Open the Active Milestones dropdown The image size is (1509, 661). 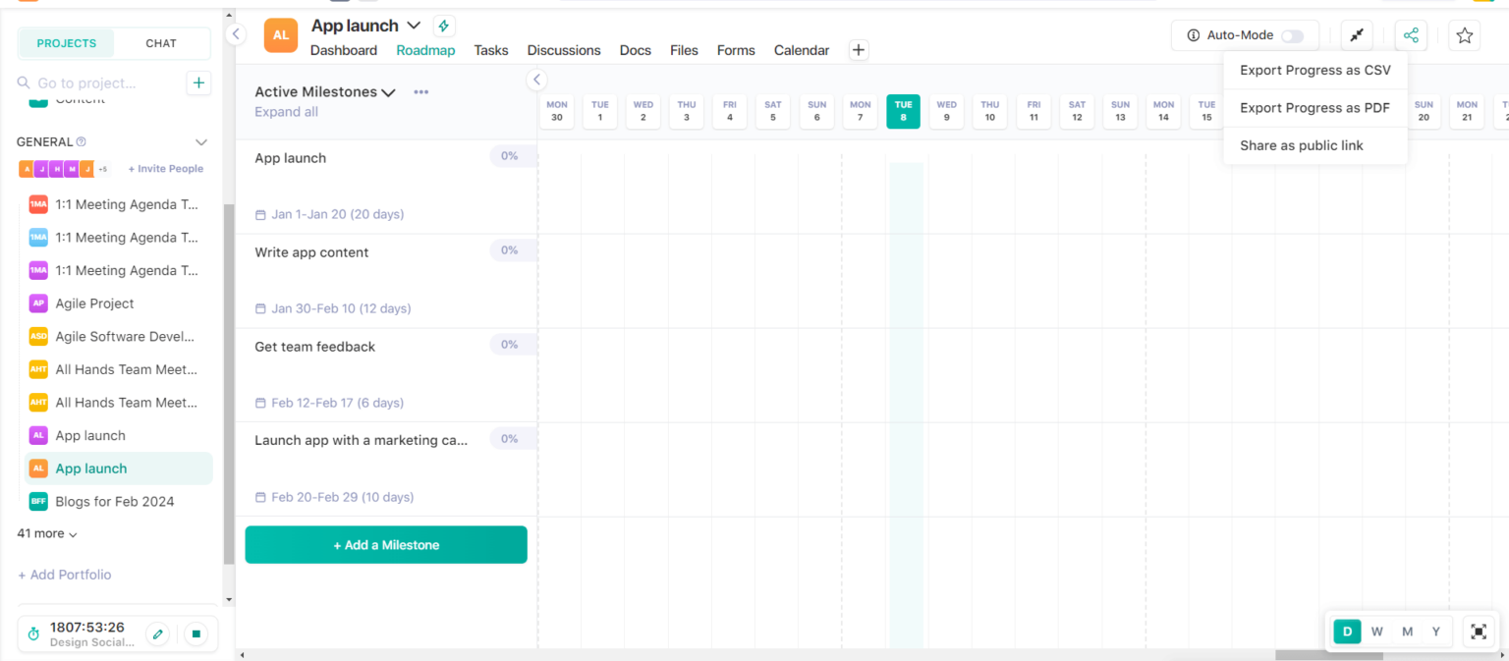pyautogui.click(x=388, y=91)
